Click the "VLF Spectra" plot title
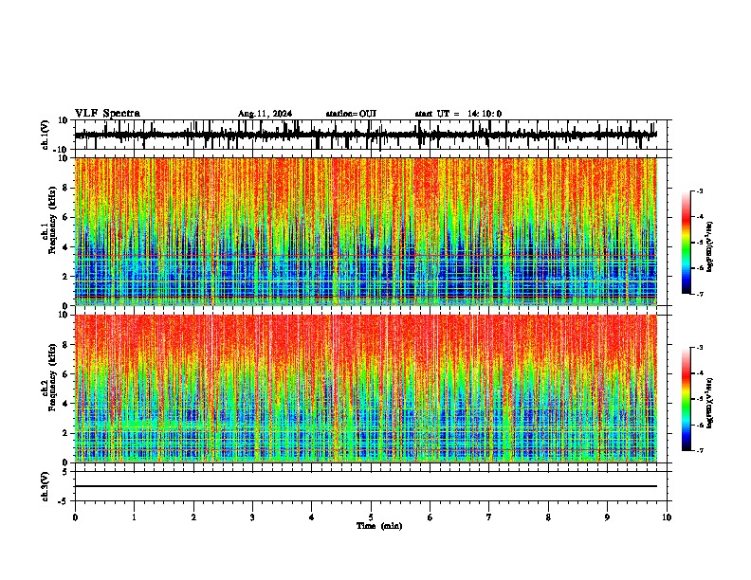The image size is (751, 580). pos(107,114)
